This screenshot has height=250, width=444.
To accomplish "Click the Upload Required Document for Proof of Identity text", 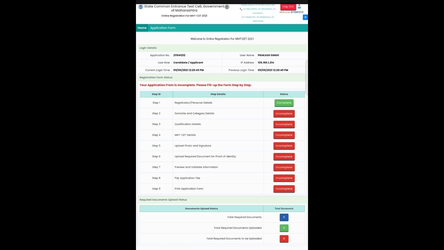I will click(205, 157).
